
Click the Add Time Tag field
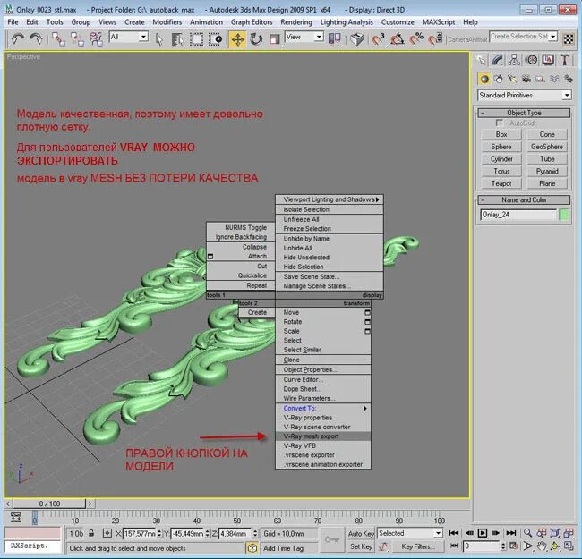pos(289,548)
